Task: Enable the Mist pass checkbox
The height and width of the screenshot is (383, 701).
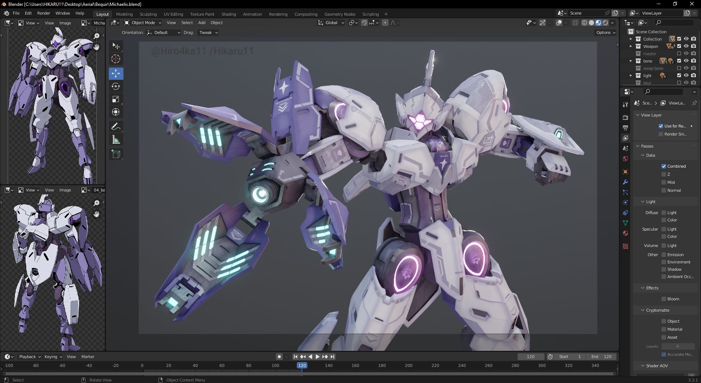Action: click(x=664, y=182)
